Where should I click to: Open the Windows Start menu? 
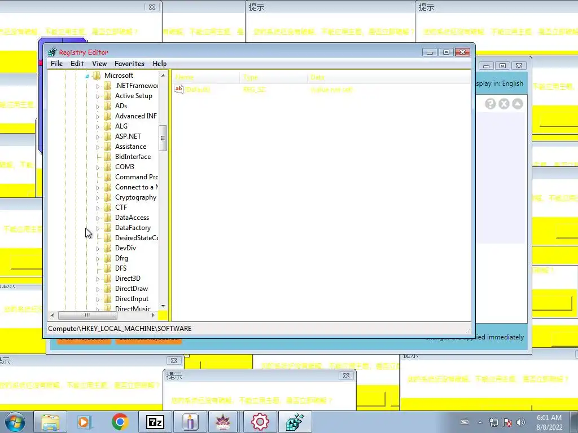point(15,422)
